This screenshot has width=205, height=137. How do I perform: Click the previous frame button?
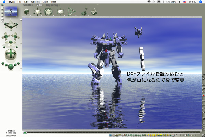point(185,135)
